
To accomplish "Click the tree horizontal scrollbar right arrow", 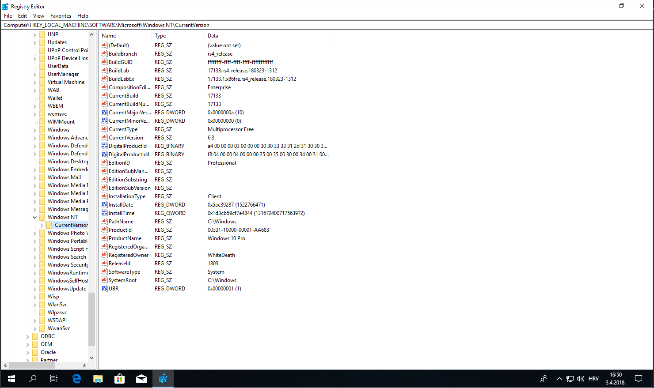I will tap(84, 365).
